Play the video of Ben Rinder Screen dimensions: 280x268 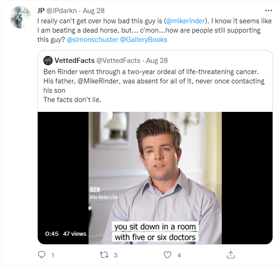pyautogui.click(x=155, y=177)
